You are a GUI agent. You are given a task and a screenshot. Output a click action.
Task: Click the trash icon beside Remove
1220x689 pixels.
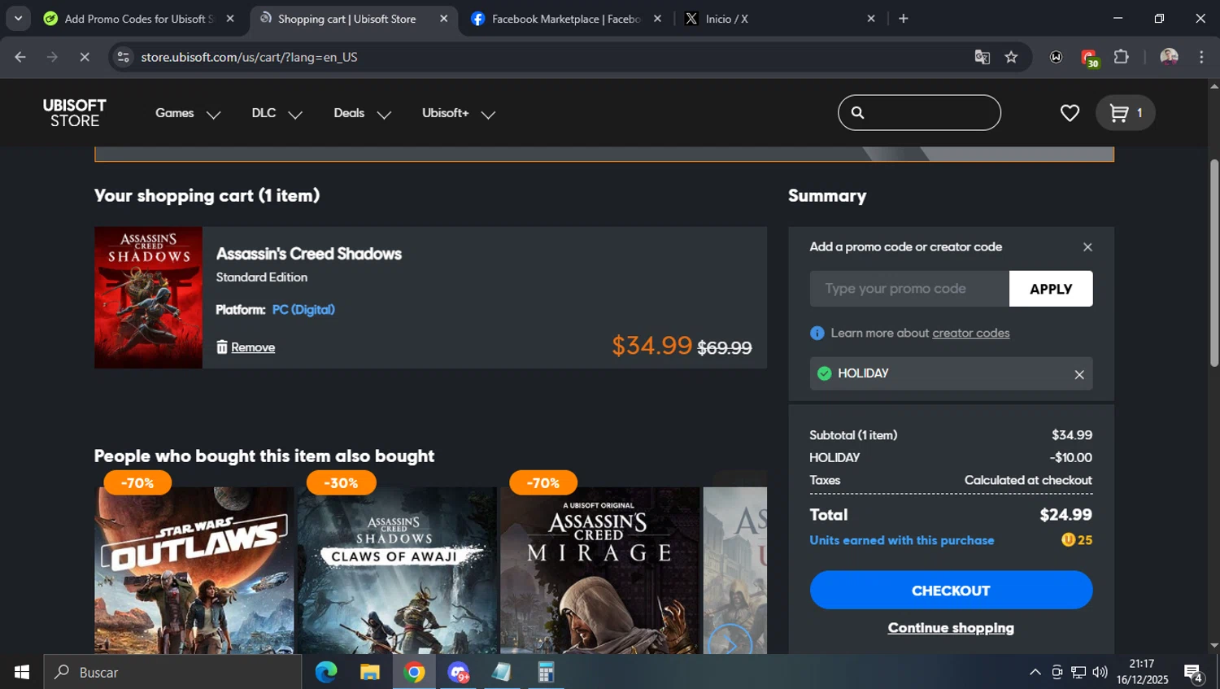click(222, 347)
